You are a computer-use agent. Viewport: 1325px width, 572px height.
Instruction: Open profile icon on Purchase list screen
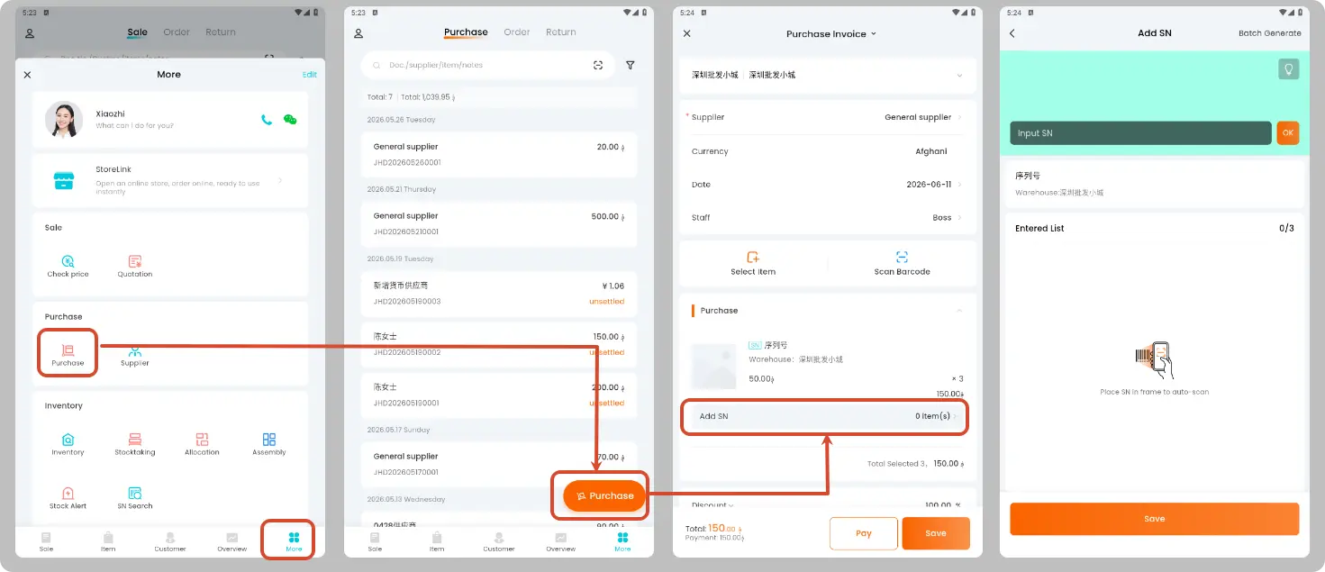(358, 33)
